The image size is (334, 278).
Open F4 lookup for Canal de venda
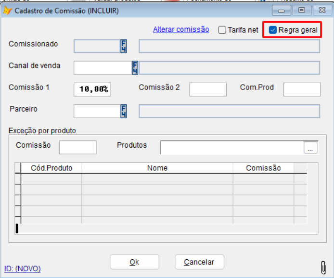coord(135,68)
